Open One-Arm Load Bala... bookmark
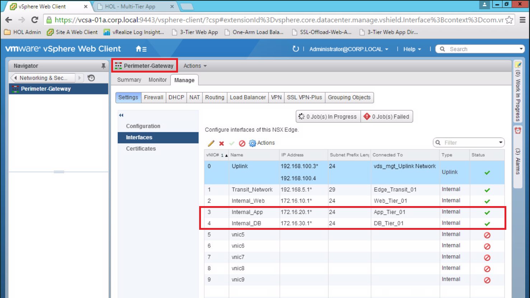 254,32
